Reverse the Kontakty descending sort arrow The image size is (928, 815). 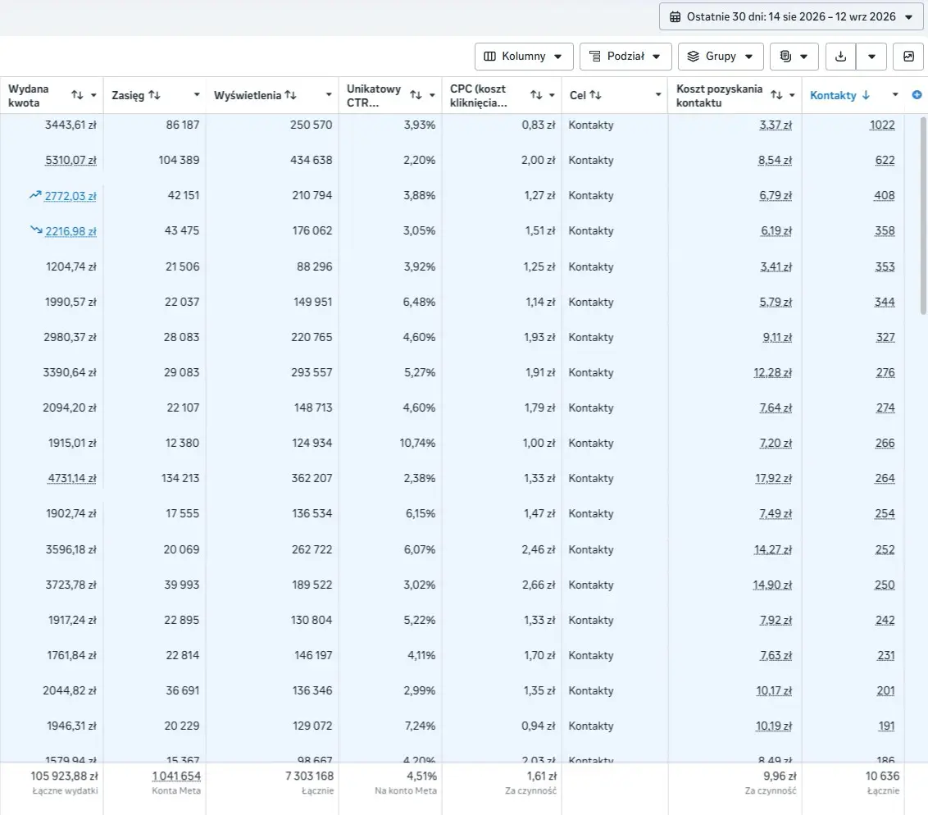coord(866,94)
